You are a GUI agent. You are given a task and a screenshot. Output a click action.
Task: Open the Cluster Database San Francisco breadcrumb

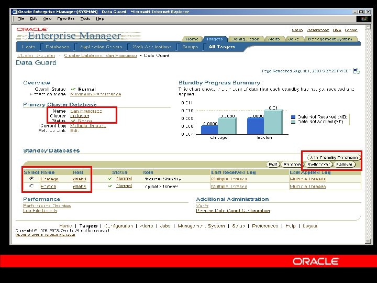[x=101, y=56]
